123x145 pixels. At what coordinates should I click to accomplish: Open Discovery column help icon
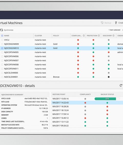(x=114, y=36)
